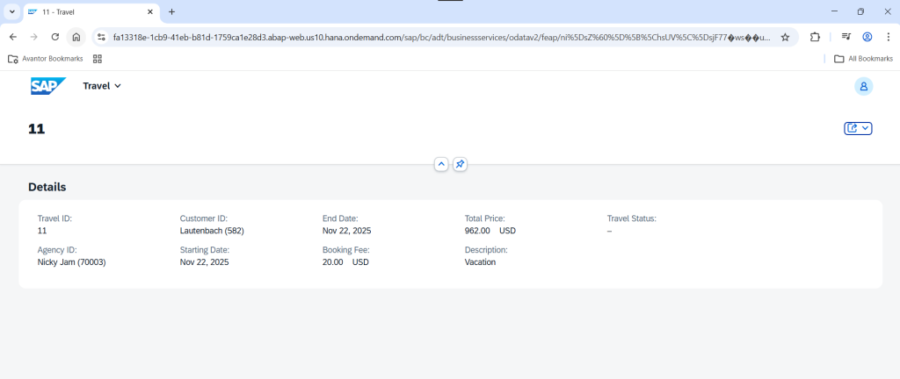Select the '11 - Travel' browser tab

point(91,12)
